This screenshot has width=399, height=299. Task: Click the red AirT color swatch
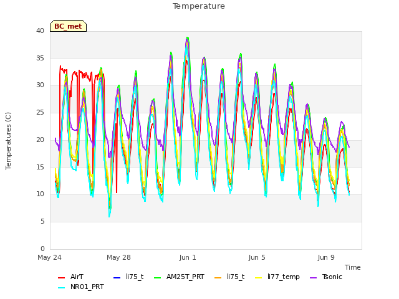pyautogui.click(x=61, y=277)
